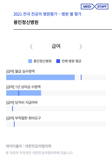Click the 급여 category heading

coord(56,46)
